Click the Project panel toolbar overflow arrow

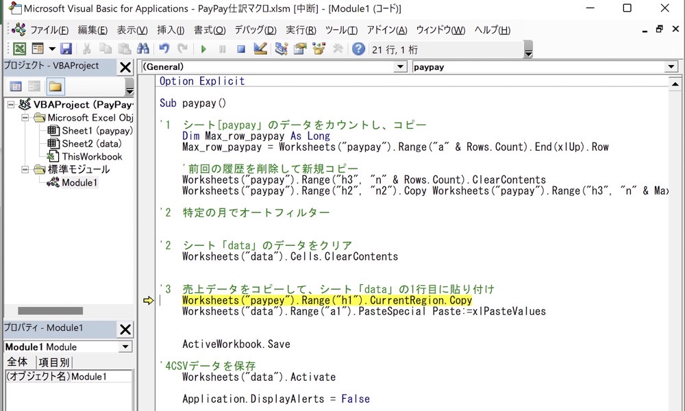pos(129,86)
